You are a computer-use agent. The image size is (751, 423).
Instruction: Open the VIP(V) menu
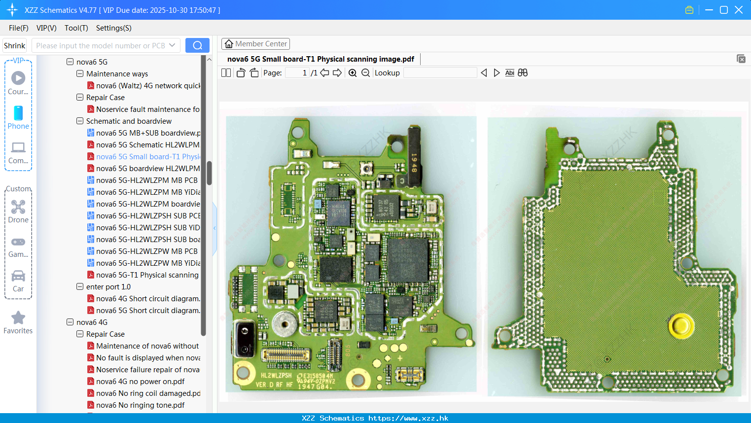(46, 28)
